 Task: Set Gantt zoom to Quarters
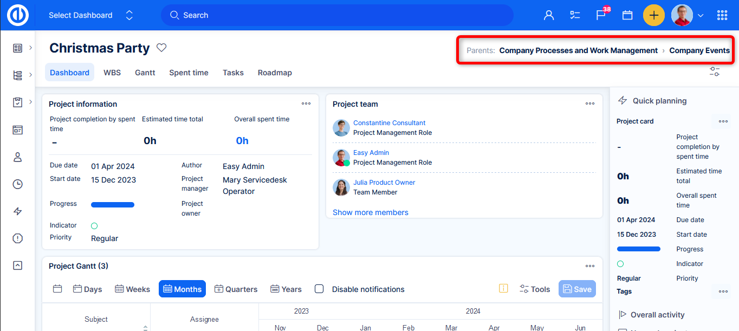(x=236, y=289)
